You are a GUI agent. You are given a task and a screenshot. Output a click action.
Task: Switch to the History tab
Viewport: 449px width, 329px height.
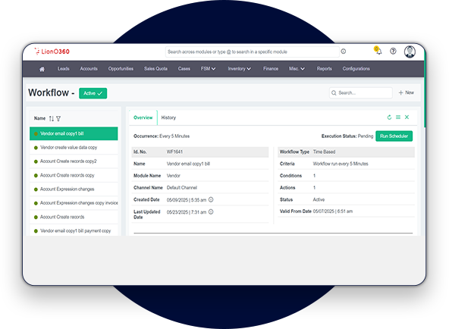coord(168,117)
